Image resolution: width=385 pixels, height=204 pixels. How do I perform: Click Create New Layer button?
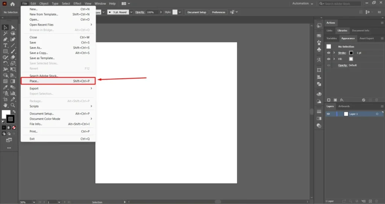point(370,201)
